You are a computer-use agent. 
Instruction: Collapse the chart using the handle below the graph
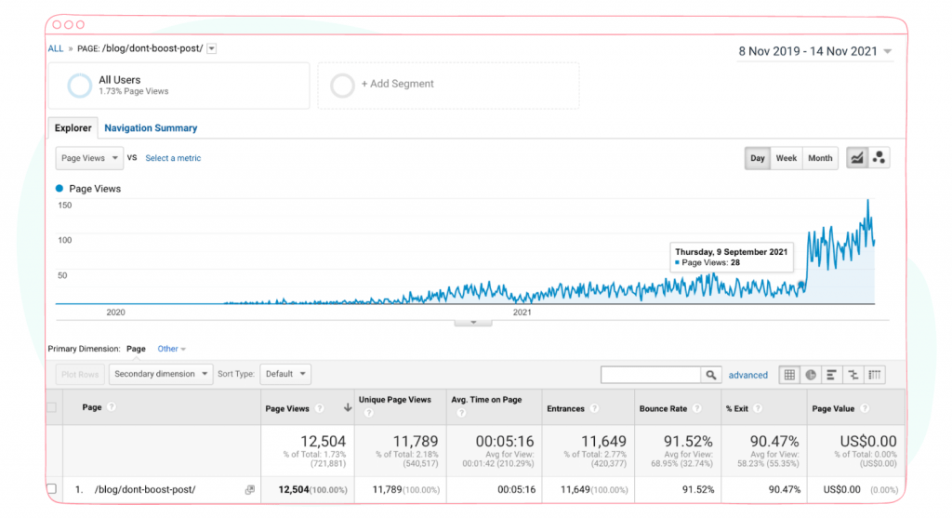[473, 323]
